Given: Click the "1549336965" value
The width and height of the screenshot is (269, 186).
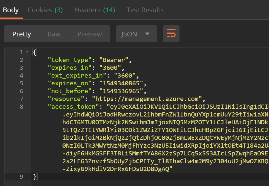Looking at the screenshot, I should (x=121, y=91).
